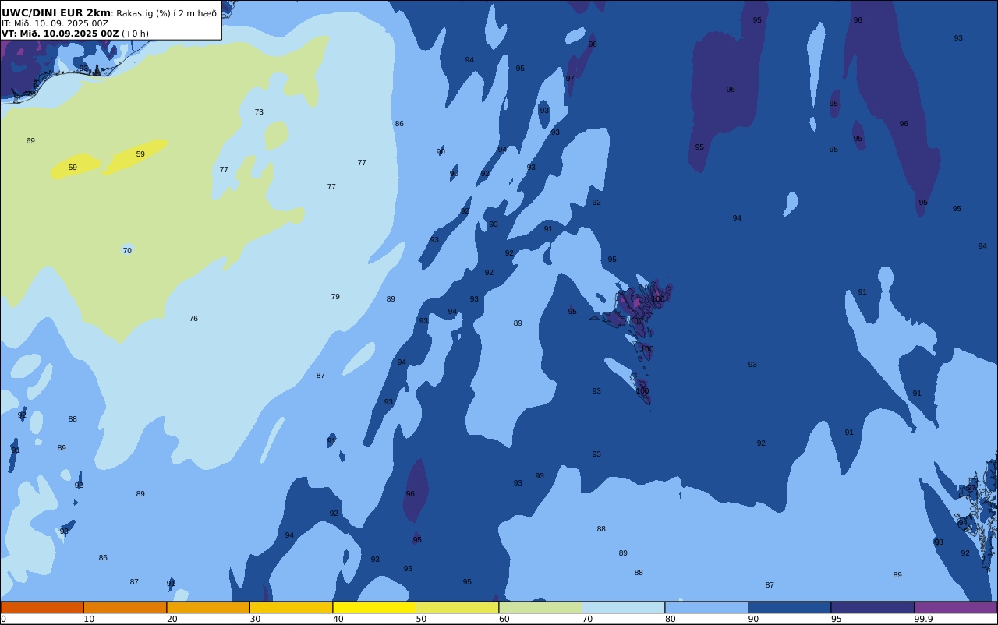998x625 pixels.
Task: Select the amber 20–30 legend swatch
Action: click(x=208, y=607)
